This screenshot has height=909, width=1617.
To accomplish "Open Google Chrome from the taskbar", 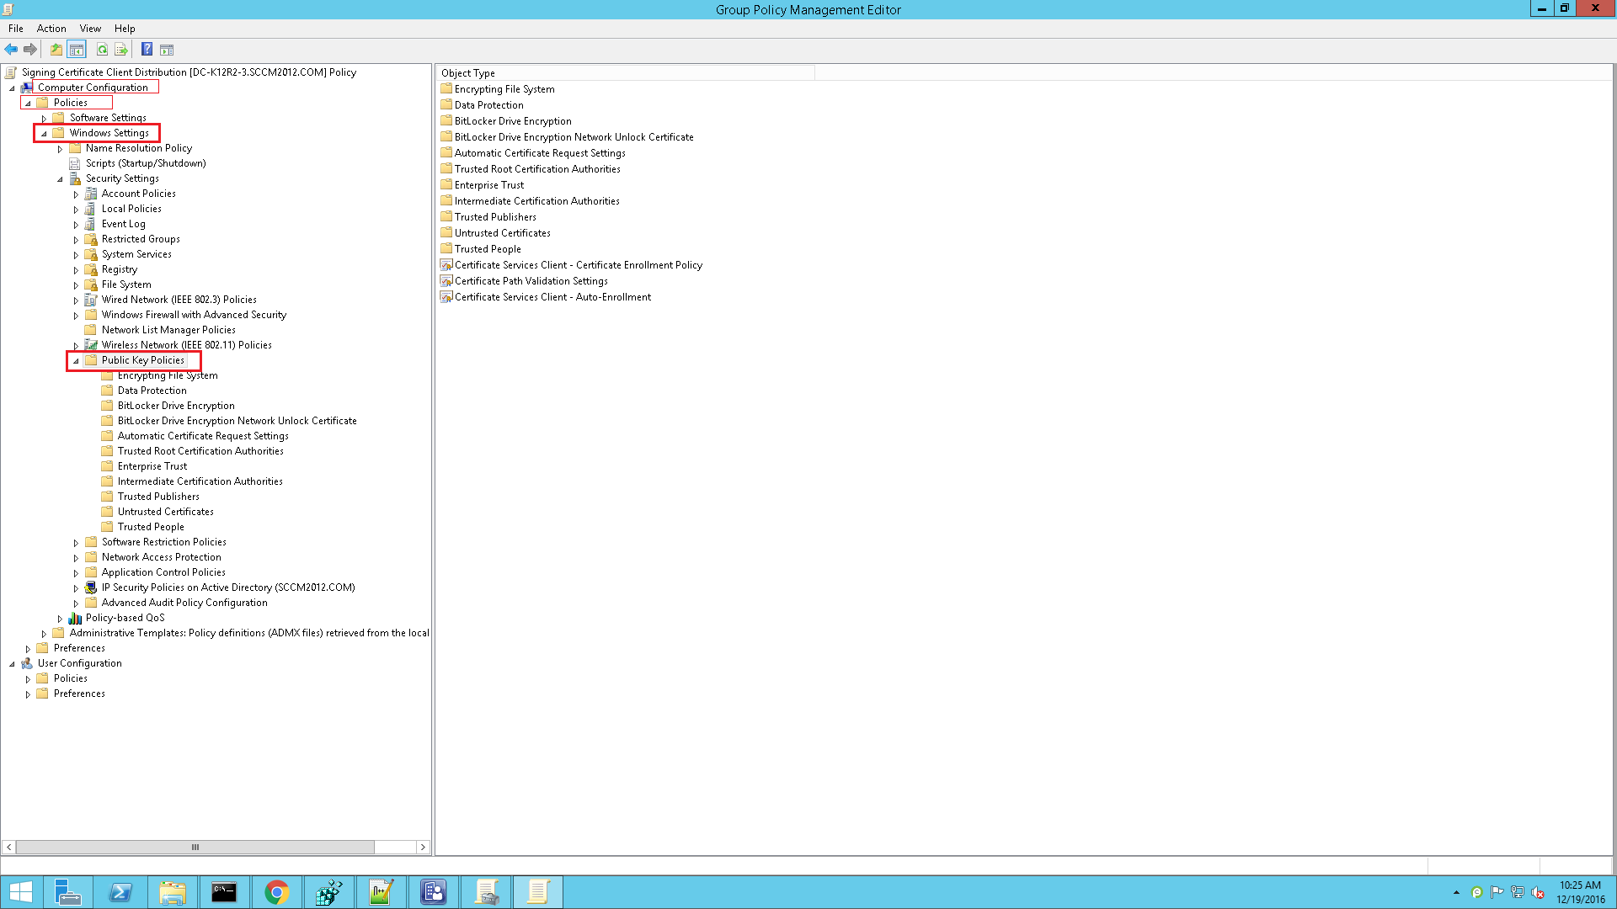I will (277, 891).
